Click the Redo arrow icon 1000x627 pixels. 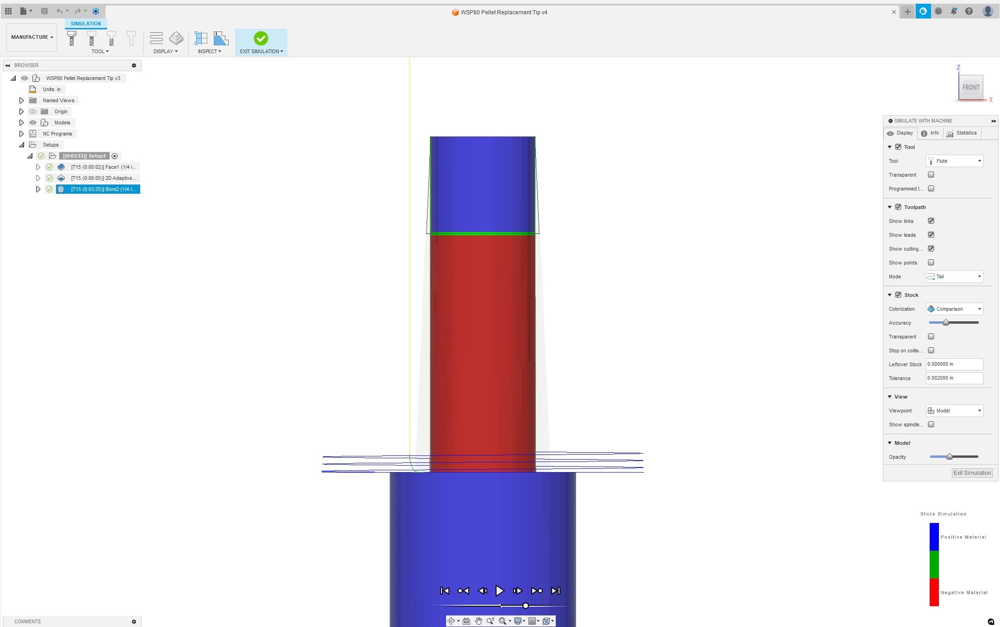[x=78, y=11]
